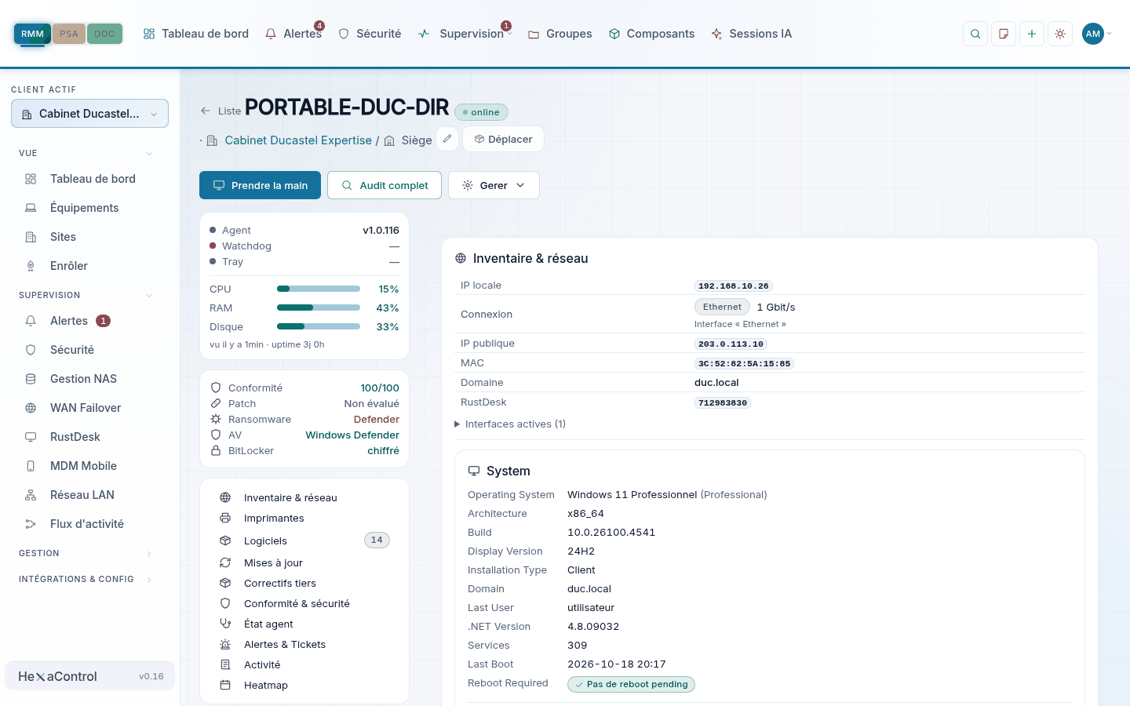Click the RustDesk ID 712983830
Screen dimensions: 1130x706
click(723, 402)
